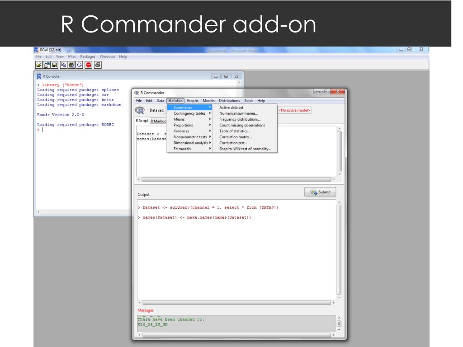This screenshot has height=347, width=463.
Task: Choose Active data set summary
Action: coord(245,108)
